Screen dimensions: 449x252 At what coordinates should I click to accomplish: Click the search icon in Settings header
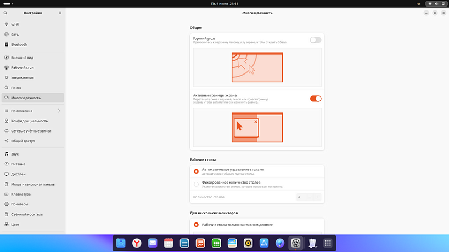5,13
